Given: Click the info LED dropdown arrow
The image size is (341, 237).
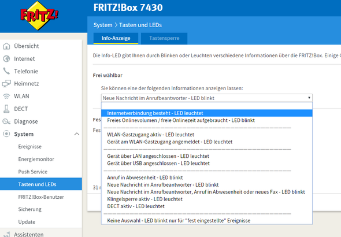Looking at the screenshot, I should click(309, 98).
